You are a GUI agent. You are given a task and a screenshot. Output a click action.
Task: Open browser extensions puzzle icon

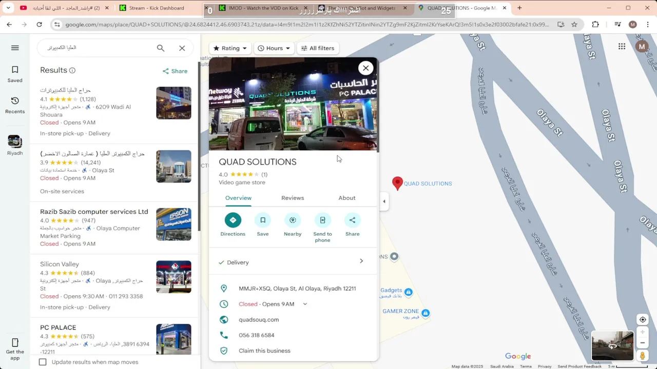click(595, 24)
